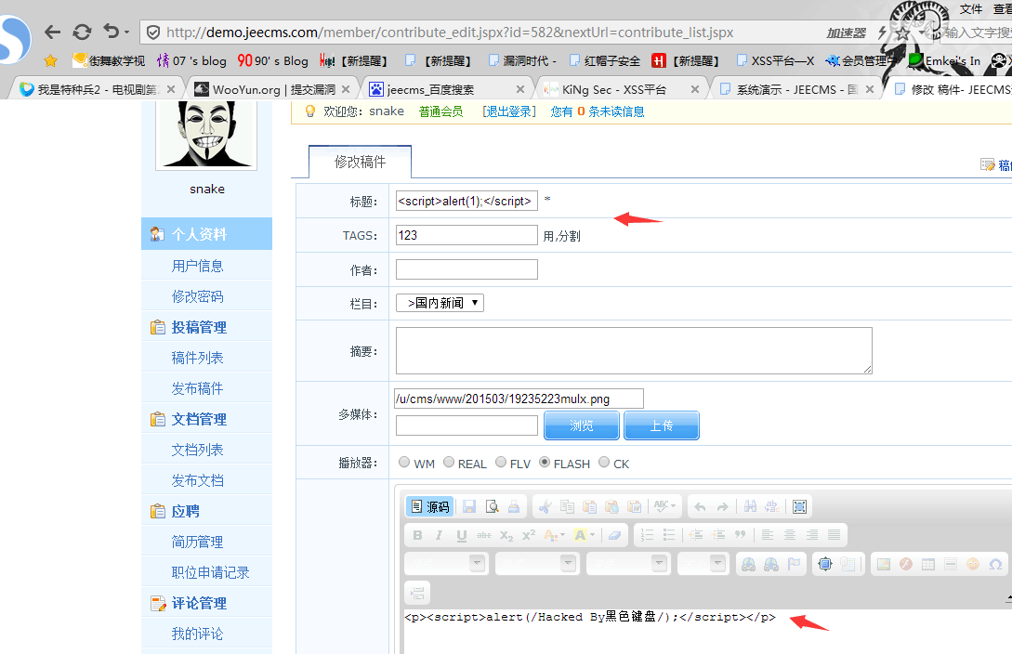The image size is (1012, 654).
Task: Click the Insert Image icon
Action: coord(884,564)
